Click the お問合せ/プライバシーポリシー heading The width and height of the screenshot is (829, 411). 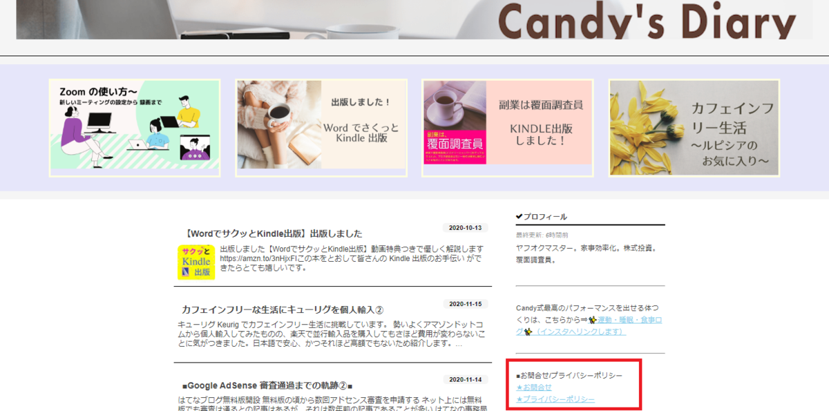click(x=569, y=375)
